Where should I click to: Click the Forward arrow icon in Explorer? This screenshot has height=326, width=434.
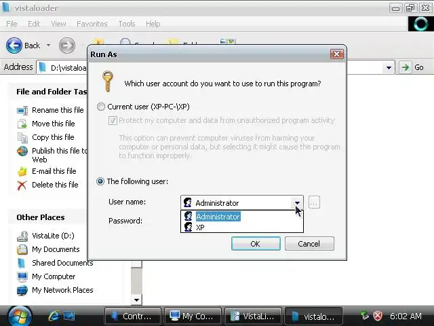tap(66, 46)
